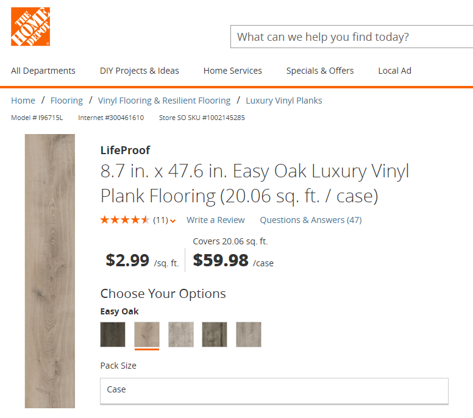This screenshot has width=473, height=418.
Task: Click the Flooring breadcrumb link
Action: 66,101
